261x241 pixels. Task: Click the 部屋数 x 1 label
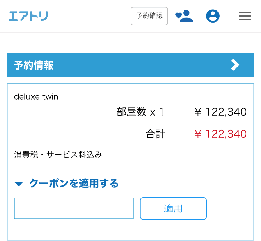point(140,112)
